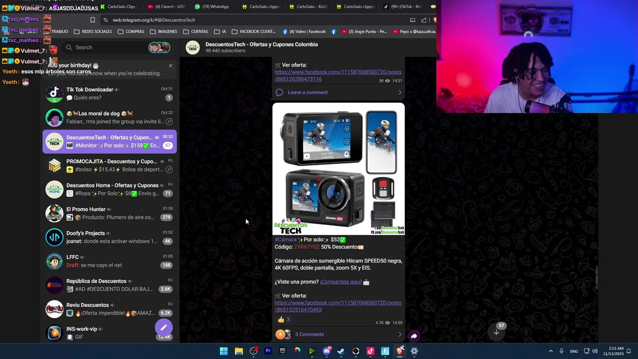Image resolution: width=638 pixels, height=359 pixels.
Task: Click the stories avatars next to Search
Action: point(159,47)
